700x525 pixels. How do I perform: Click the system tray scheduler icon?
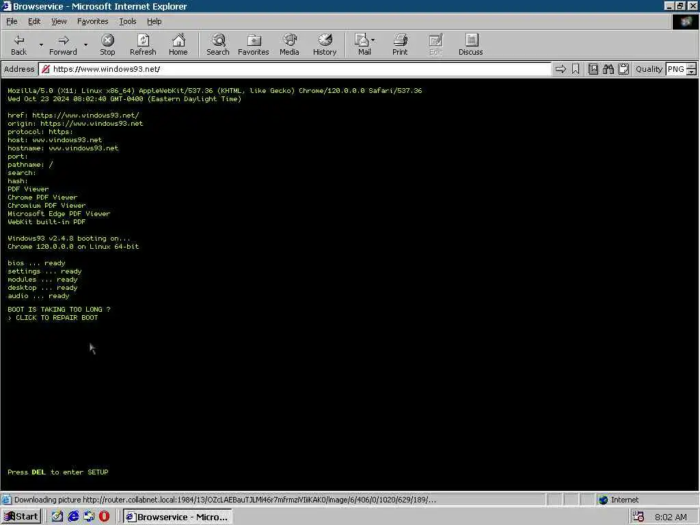638,517
